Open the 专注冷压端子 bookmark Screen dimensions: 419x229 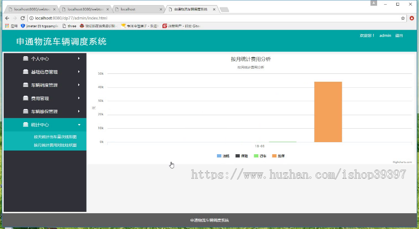tap(140, 26)
